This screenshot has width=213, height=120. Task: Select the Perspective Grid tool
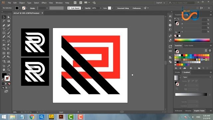(9, 49)
